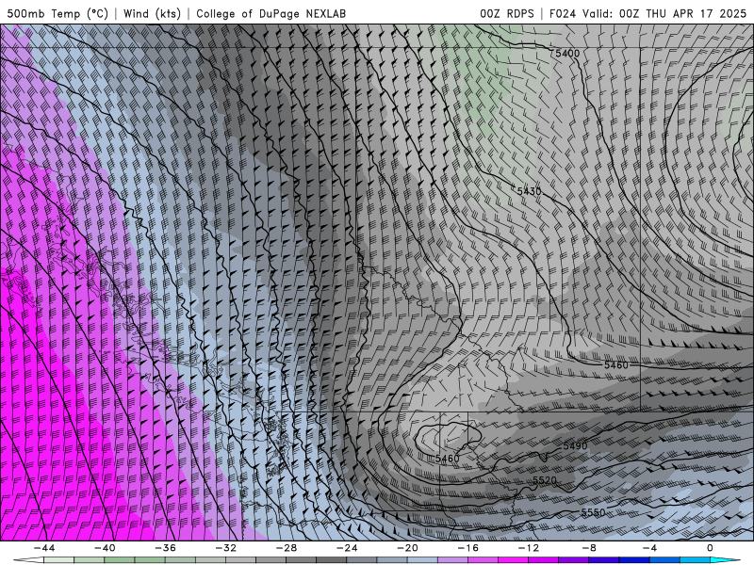Select the 'Wind (kts)' header label
Screen dimensions: 754x565
(x=152, y=13)
